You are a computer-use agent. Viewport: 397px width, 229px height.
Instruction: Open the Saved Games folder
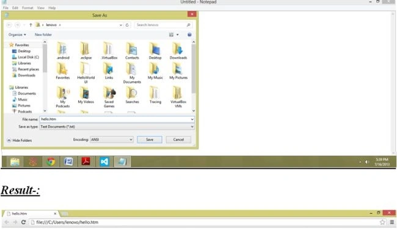[109, 97]
